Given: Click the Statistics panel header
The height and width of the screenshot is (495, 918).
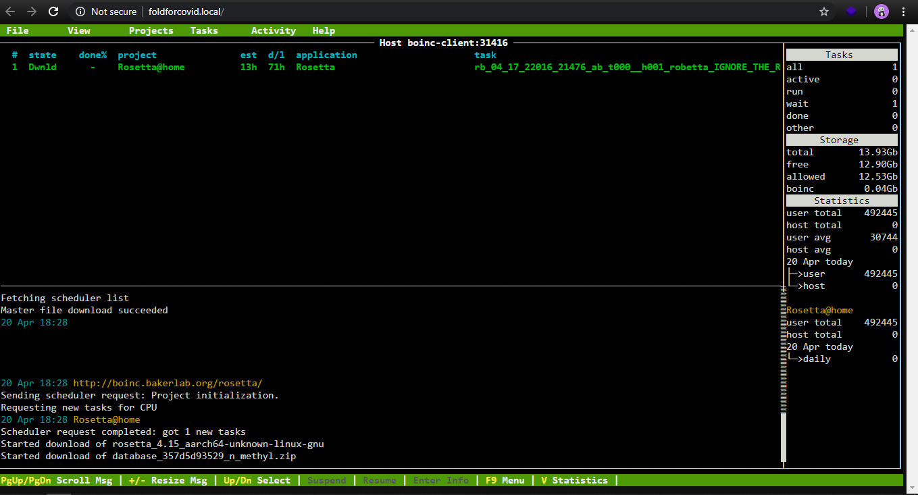Looking at the screenshot, I should (x=842, y=201).
